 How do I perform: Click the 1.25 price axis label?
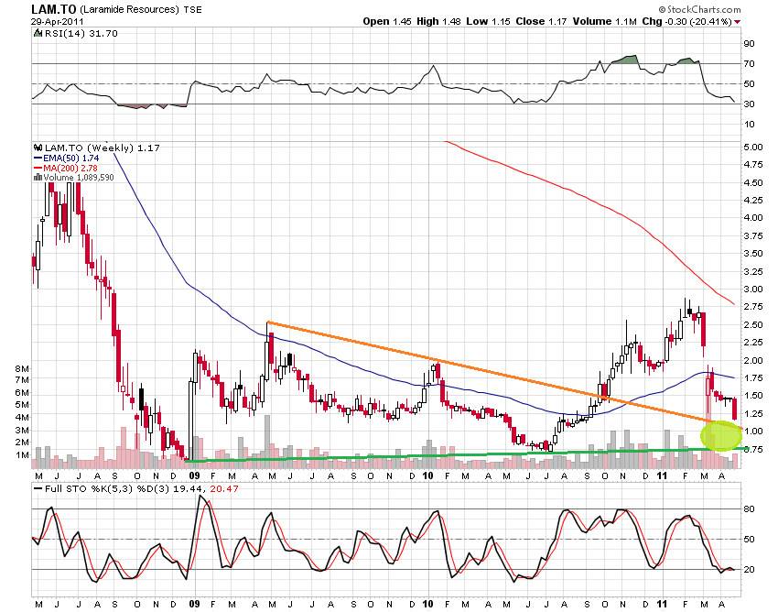753,414
